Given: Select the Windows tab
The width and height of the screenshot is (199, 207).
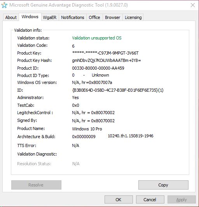Looking at the screenshot, I should click(30, 17).
